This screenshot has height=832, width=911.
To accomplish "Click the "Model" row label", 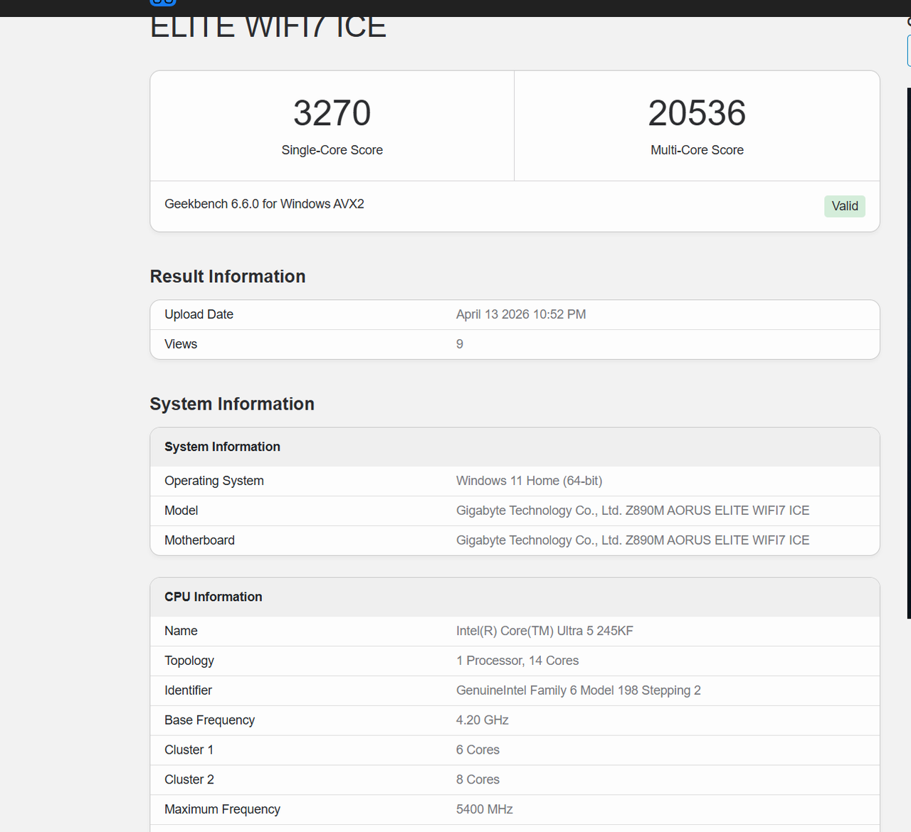I will coord(181,511).
